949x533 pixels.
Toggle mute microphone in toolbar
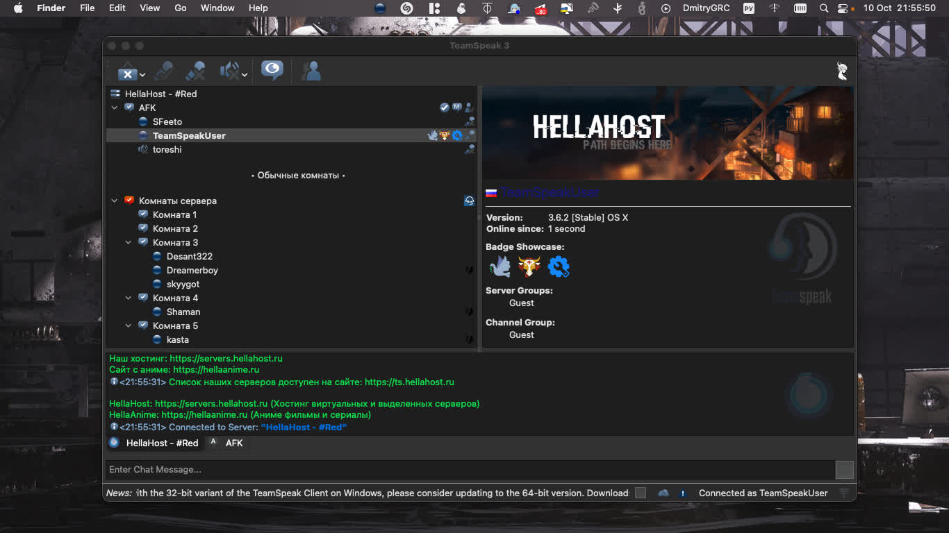196,71
